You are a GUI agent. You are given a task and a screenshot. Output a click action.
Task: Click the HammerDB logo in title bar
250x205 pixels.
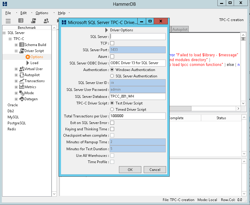pos(5,4)
